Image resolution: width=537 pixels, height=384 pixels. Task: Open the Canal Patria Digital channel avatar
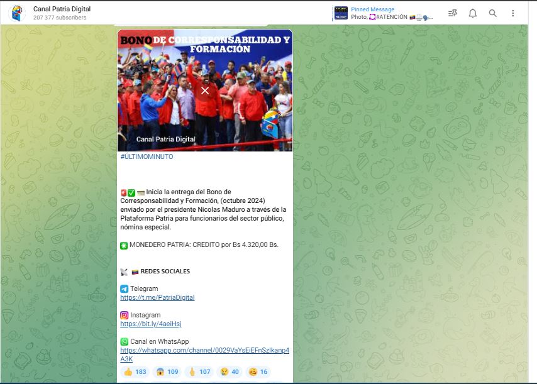click(16, 13)
